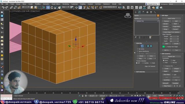Open the Modifier List dropdown
Image resolution: width=185 pixels, height=104 pixels.
(x=147, y=18)
